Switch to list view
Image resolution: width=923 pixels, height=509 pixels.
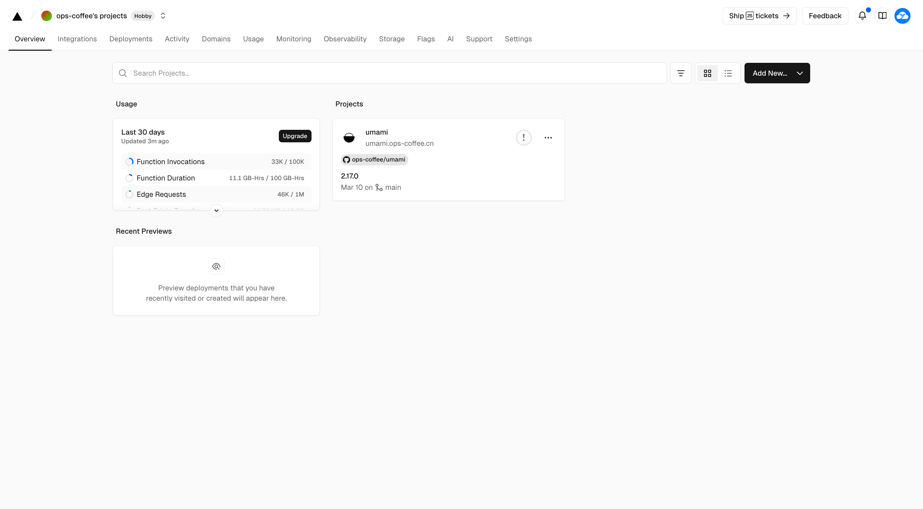[x=728, y=73]
